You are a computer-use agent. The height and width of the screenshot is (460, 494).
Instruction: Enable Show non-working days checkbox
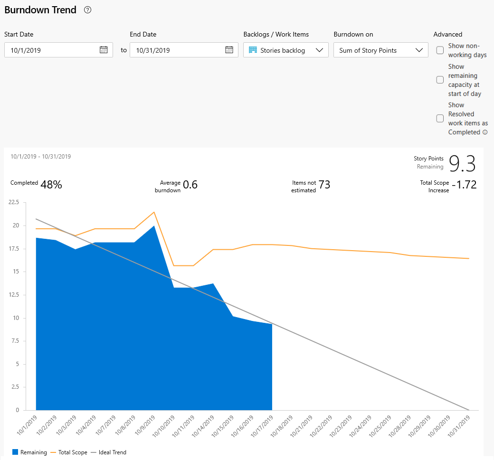[440, 50]
